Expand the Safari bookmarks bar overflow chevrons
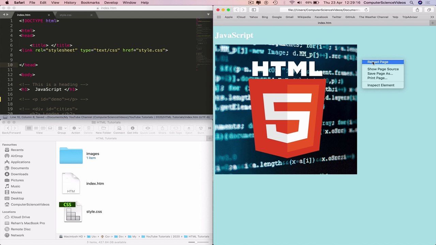 [x=432, y=17]
